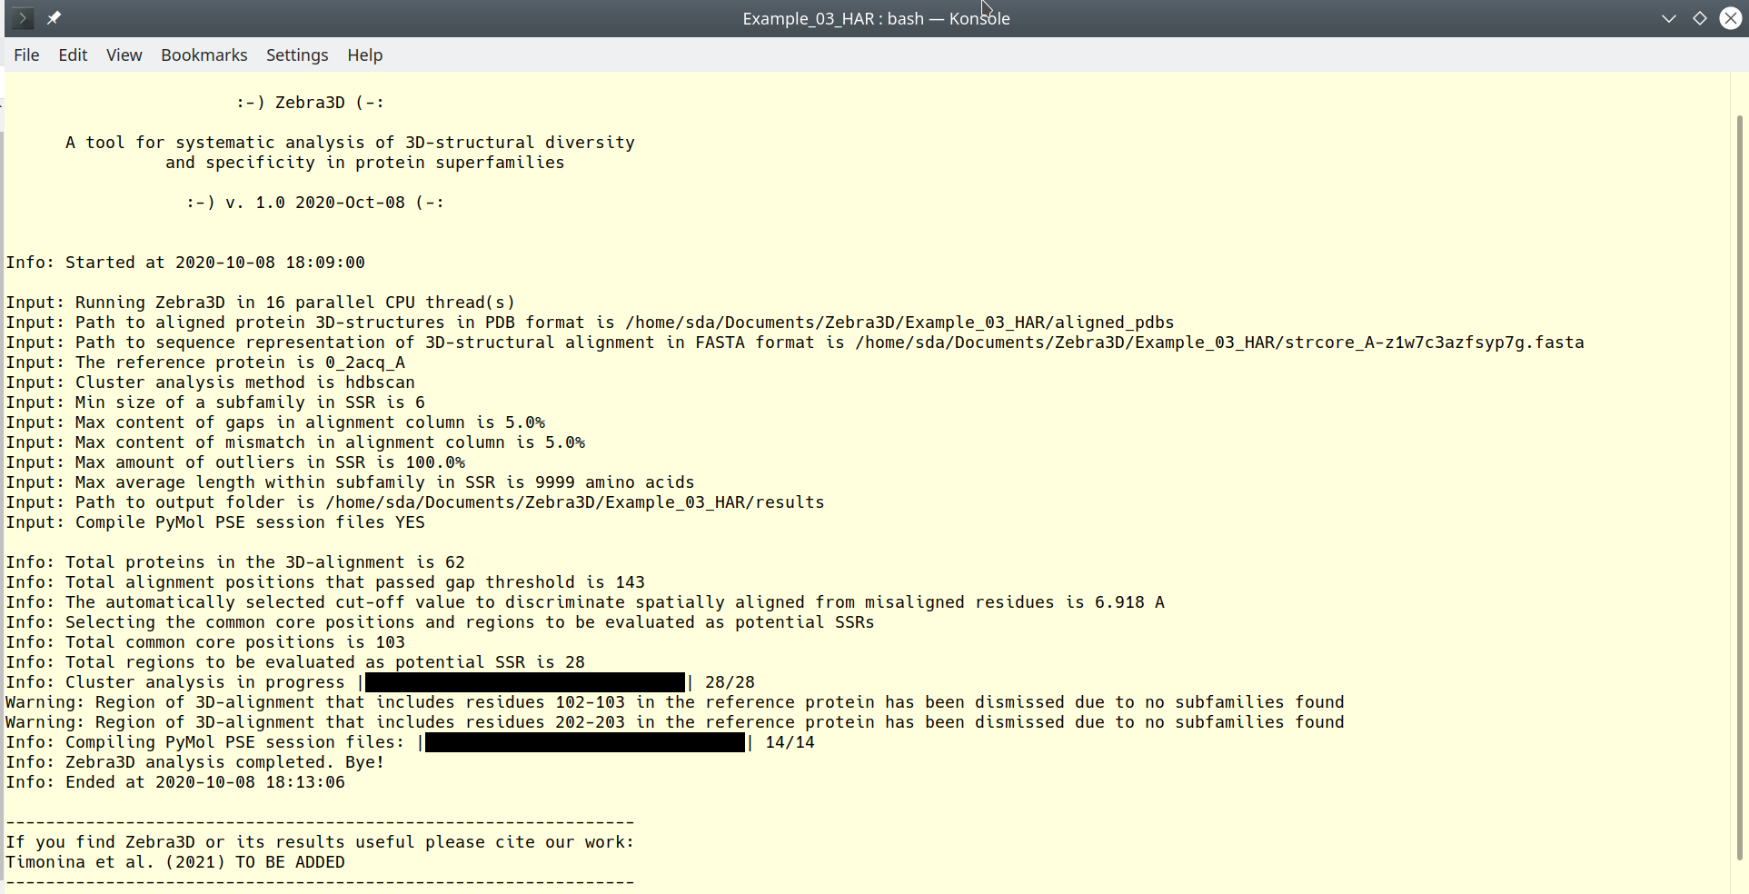
Task: Click the warning about residues 202-203
Action: pos(675,722)
